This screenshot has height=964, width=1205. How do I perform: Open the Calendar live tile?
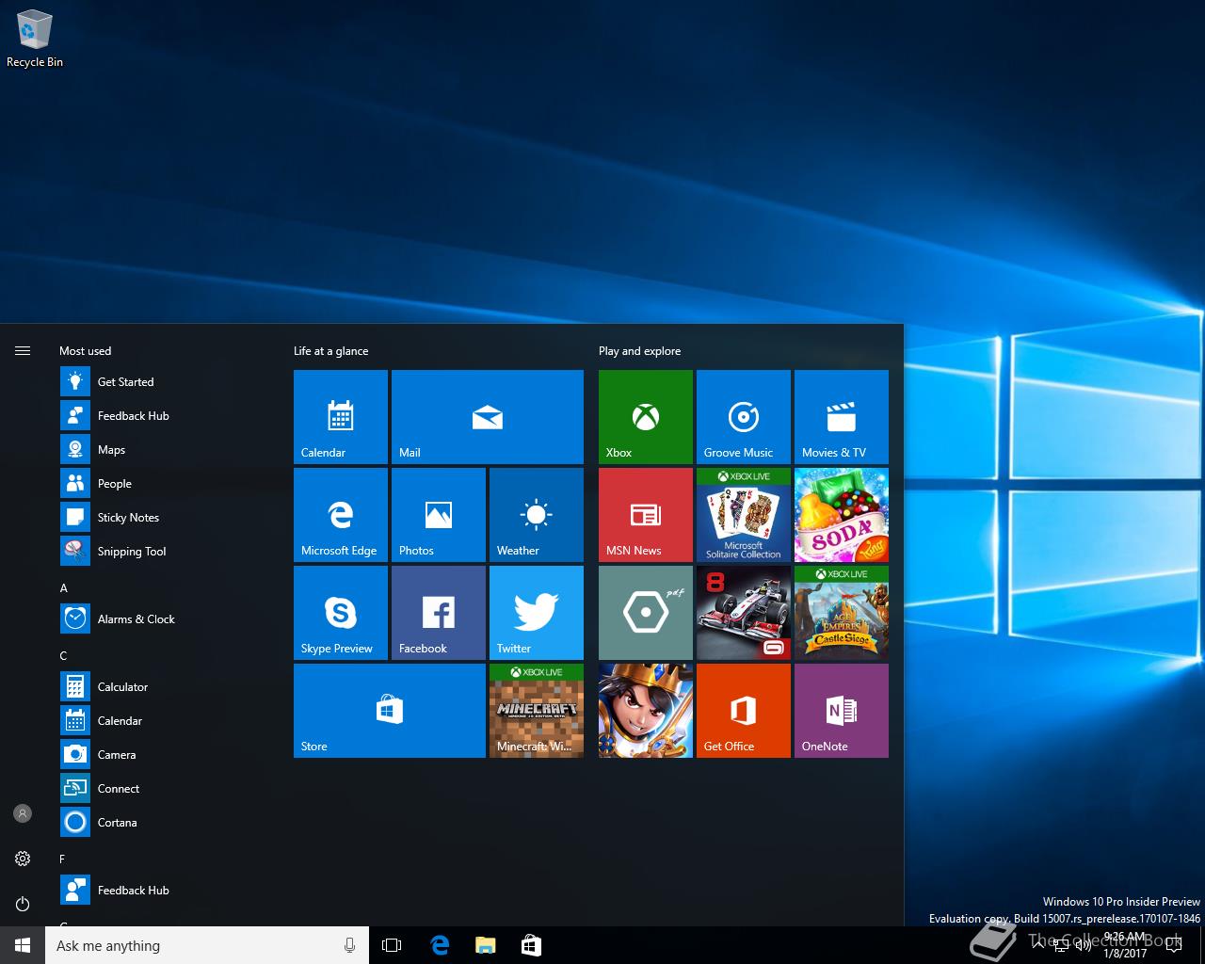pyautogui.click(x=341, y=417)
